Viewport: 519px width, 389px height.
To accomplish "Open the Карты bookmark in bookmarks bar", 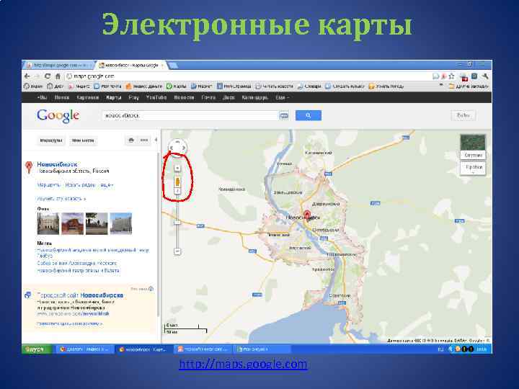I will 177,86.
